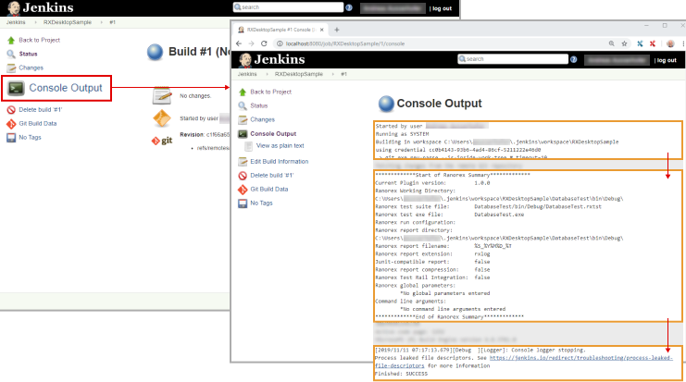This screenshot has width=686, height=382.
Task: Click search help icon in background Jenkins header
Action: (x=349, y=7)
